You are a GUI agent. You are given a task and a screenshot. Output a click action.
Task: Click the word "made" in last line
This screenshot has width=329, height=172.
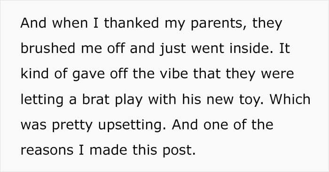(x=109, y=150)
